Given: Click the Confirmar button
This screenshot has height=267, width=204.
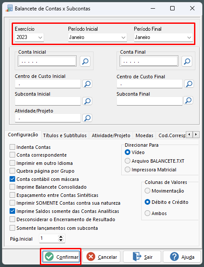Looking at the screenshot, I should pyautogui.click(x=61, y=257).
